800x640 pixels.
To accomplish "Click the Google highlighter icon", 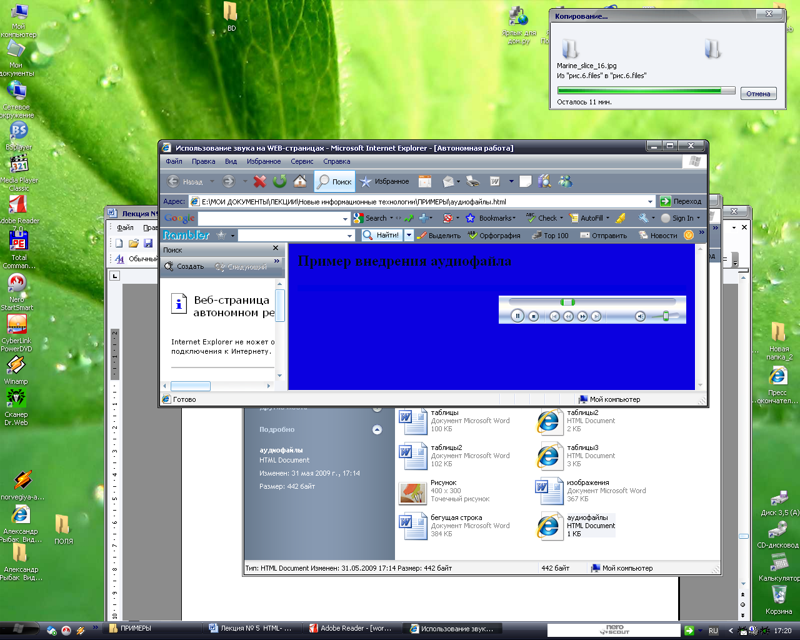I will tap(620, 218).
